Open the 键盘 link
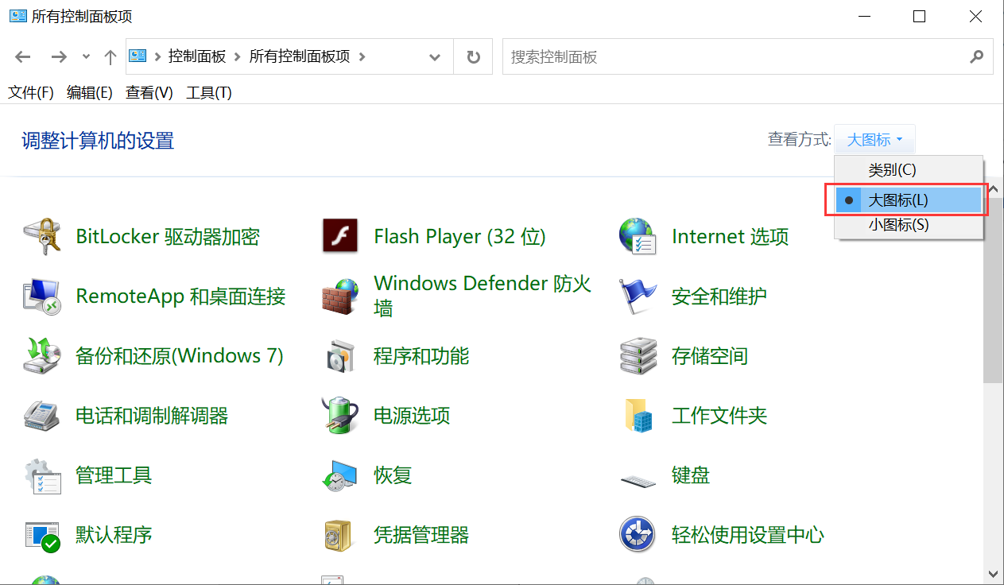The width and height of the screenshot is (1004, 585). (691, 475)
